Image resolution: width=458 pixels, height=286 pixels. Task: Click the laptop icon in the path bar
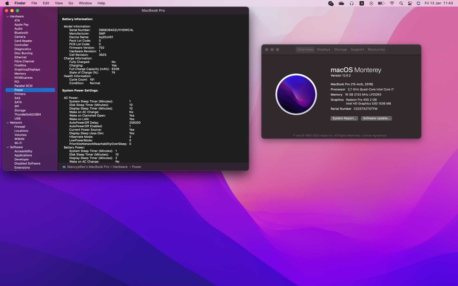tap(64, 167)
